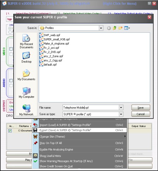Select the any_2_Ogg.spf file
The height and width of the screenshot is (171, 158).
(x=53, y=60)
